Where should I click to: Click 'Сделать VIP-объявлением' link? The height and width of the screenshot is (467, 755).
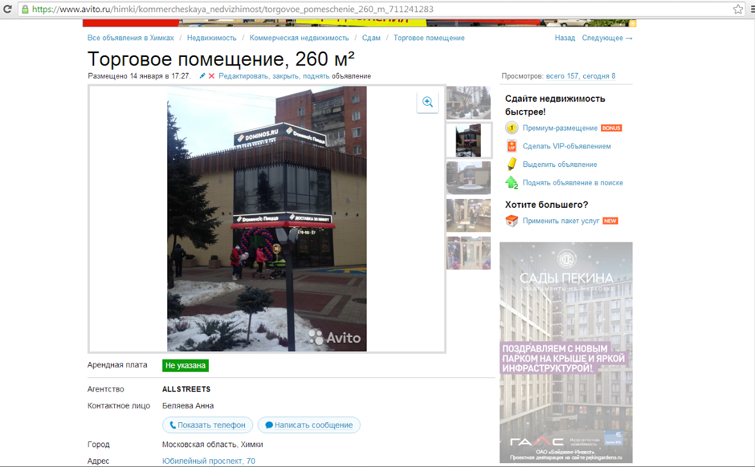tap(567, 146)
